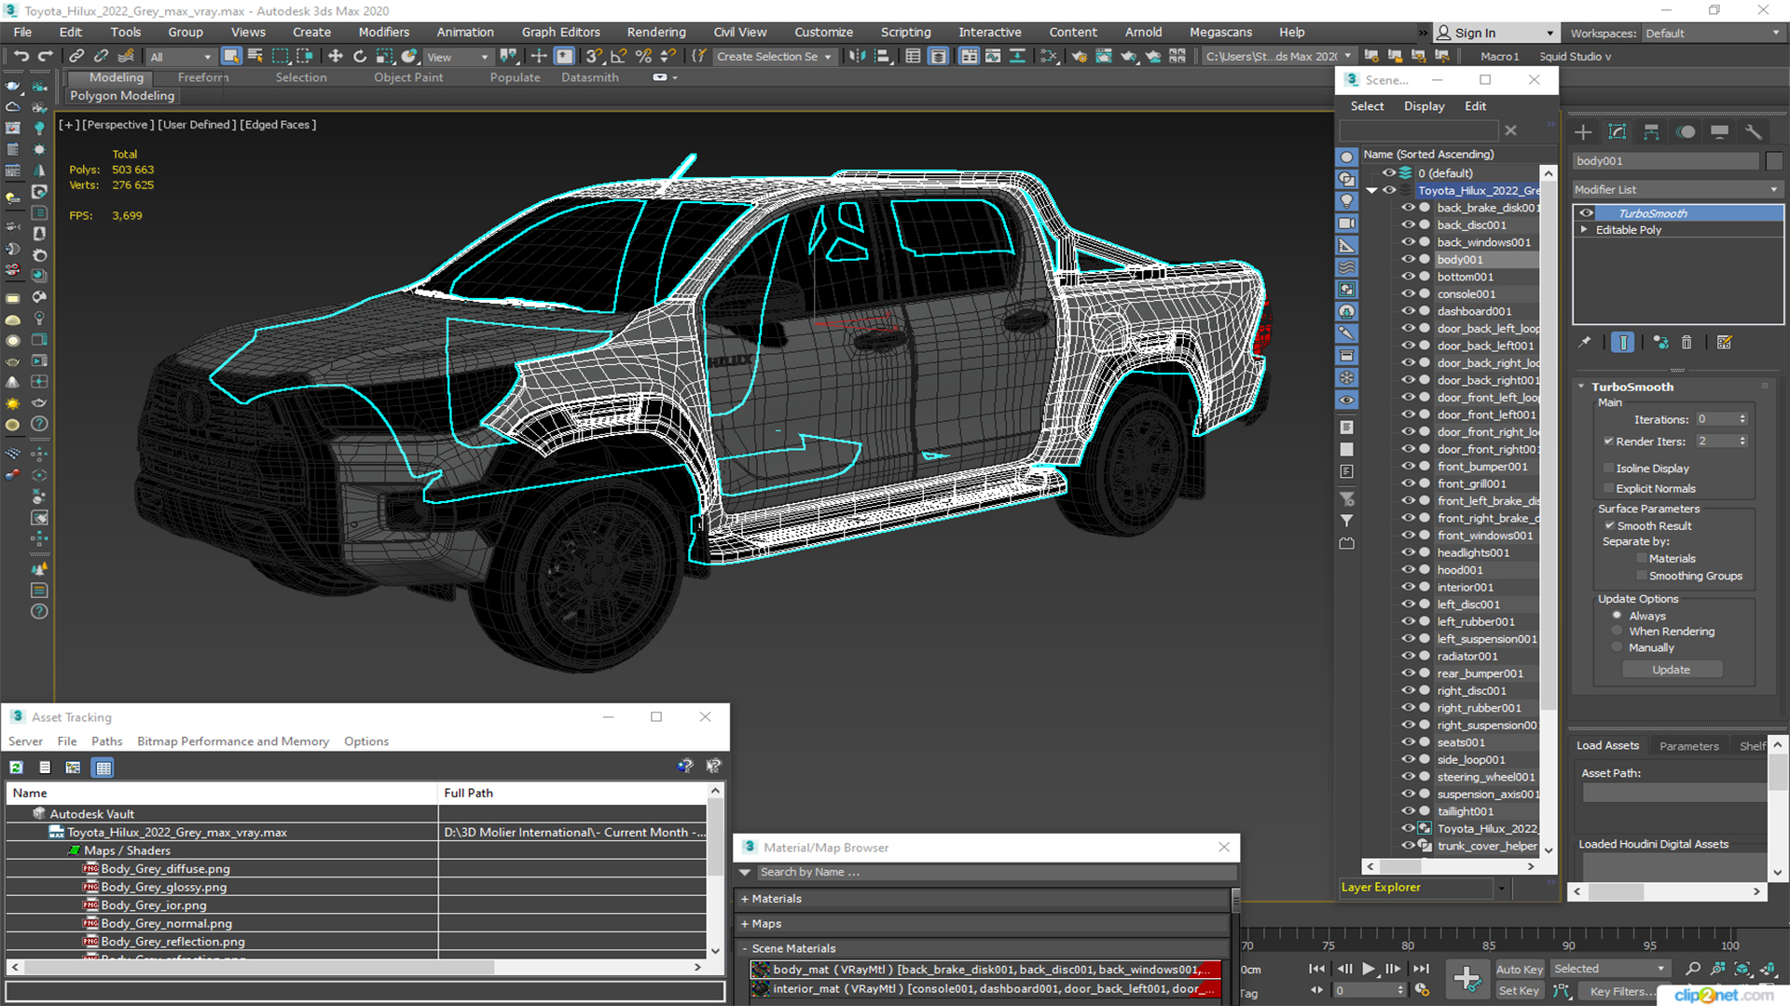Click the Editable Poly modifier icon

coord(1585,230)
